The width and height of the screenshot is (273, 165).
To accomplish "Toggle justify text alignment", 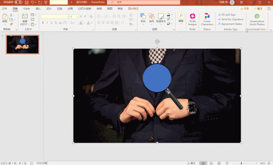I will pos(112,23).
